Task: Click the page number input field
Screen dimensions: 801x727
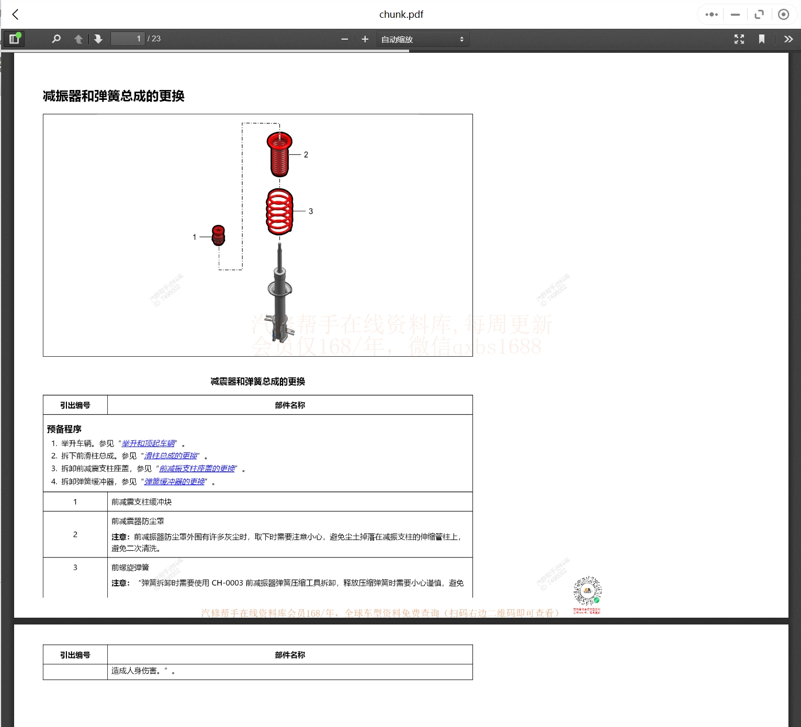Action: (x=128, y=39)
